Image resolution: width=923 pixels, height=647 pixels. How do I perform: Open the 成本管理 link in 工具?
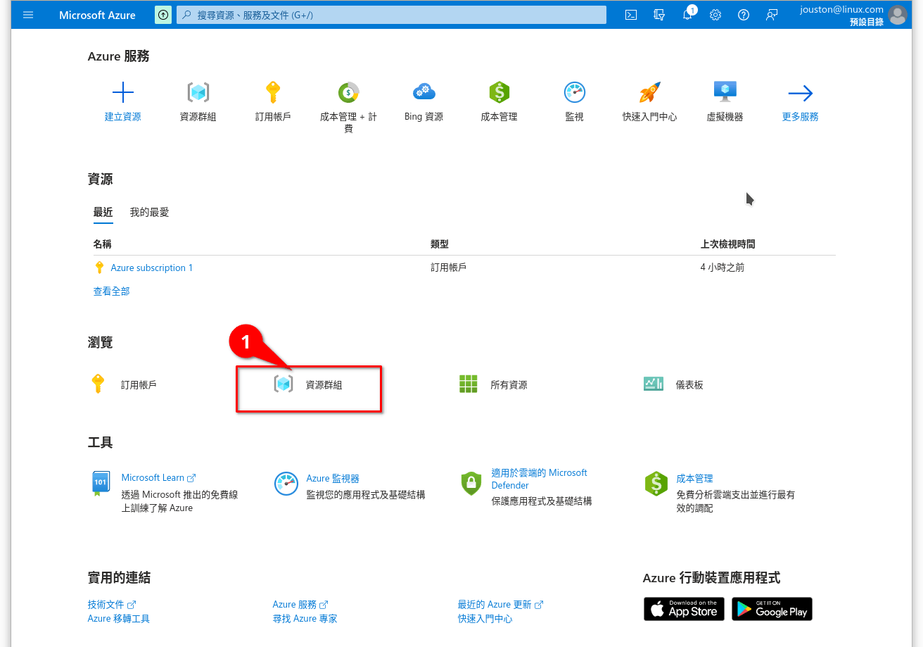(x=694, y=478)
